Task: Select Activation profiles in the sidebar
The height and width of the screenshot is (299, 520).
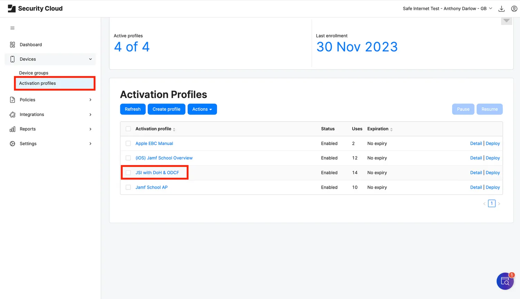Action: coord(37,83)
